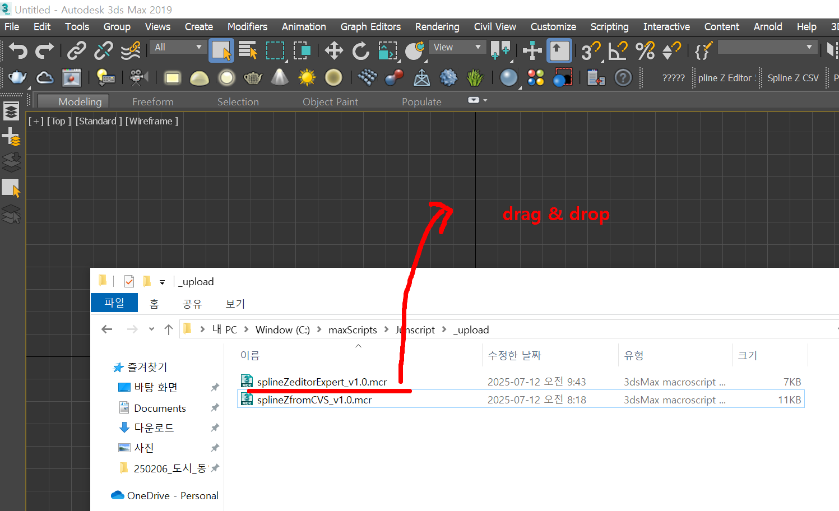The height and width of the screenshot is (511, 839).
Task: Click the [Wireframe] viewport label
Action: (152, 121)
